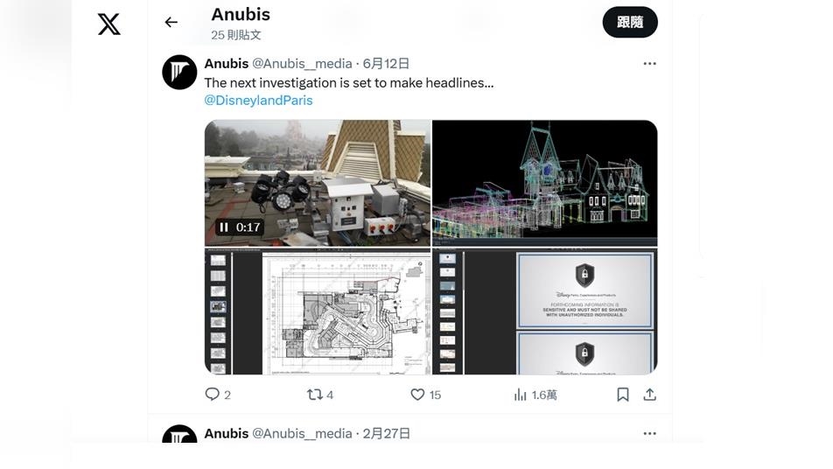The image size is (833, 469).
Task: Open the 3D wireframe castle image
Action: (x=544, y=183)
